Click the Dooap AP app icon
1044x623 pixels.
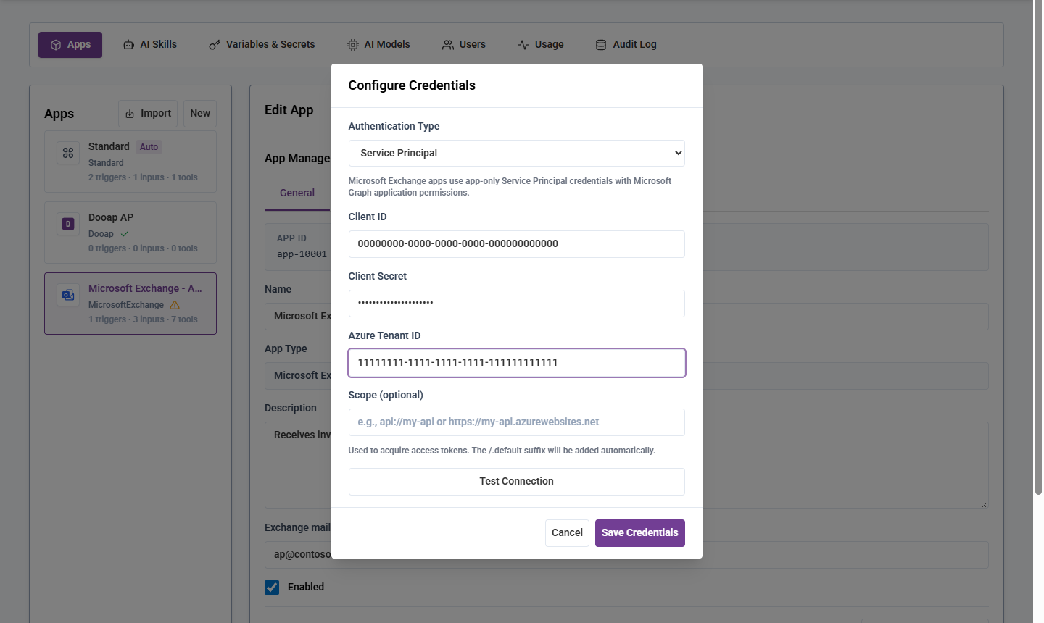[x=68, y=224]
